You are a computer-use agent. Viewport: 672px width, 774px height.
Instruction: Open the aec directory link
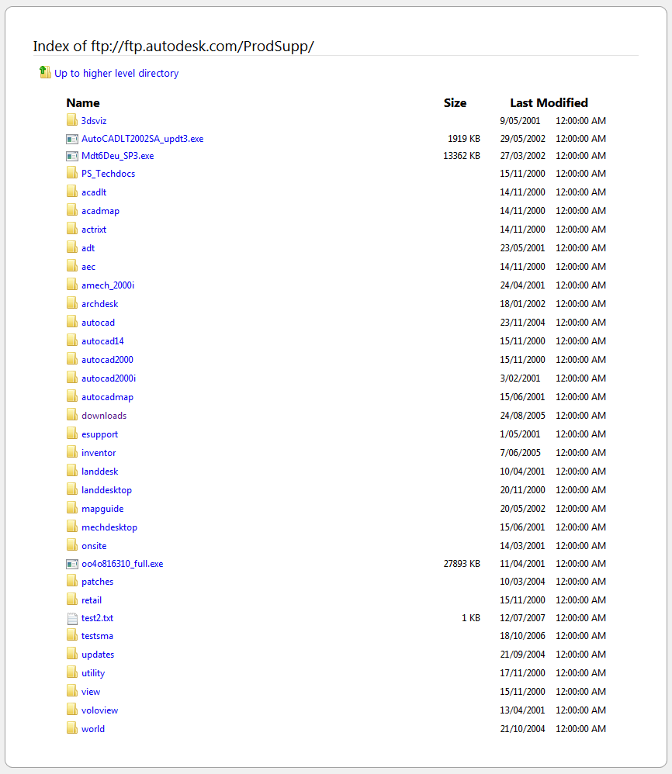coord(88,267)
